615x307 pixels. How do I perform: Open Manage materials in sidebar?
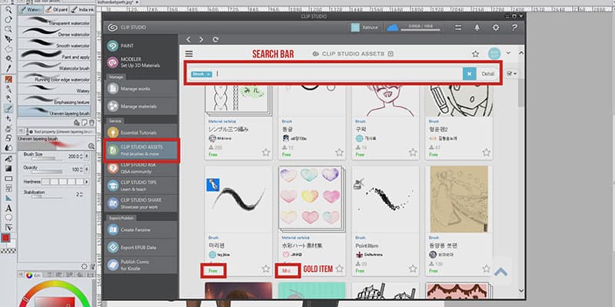pos(141,106)
